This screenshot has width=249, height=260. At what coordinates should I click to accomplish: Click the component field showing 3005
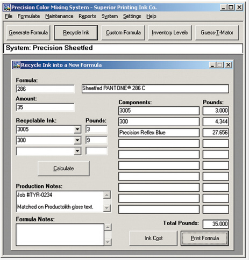(159, 111)
